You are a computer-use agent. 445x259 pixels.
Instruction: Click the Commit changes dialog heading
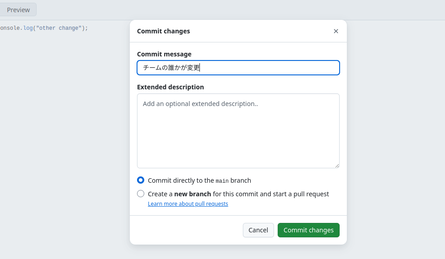pos(163,31)
